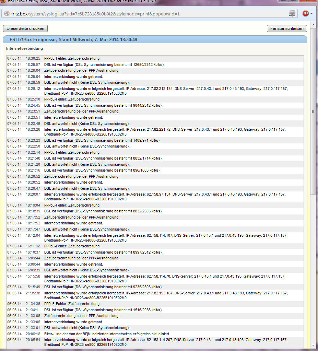Click the 'FRITZ!Box Ereignisse' header title

73,39
